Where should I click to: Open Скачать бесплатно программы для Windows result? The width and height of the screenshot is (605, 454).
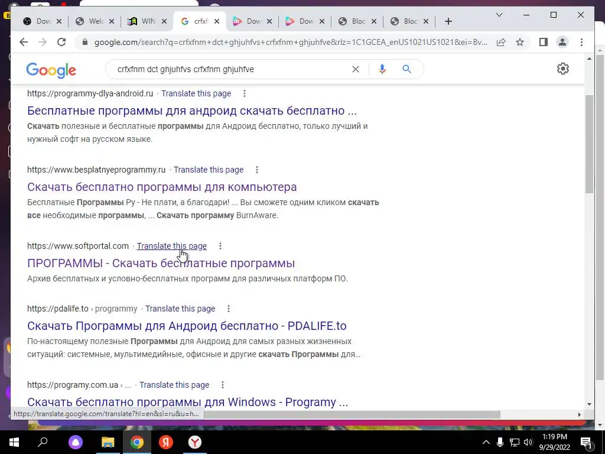(x=187, y=402)
